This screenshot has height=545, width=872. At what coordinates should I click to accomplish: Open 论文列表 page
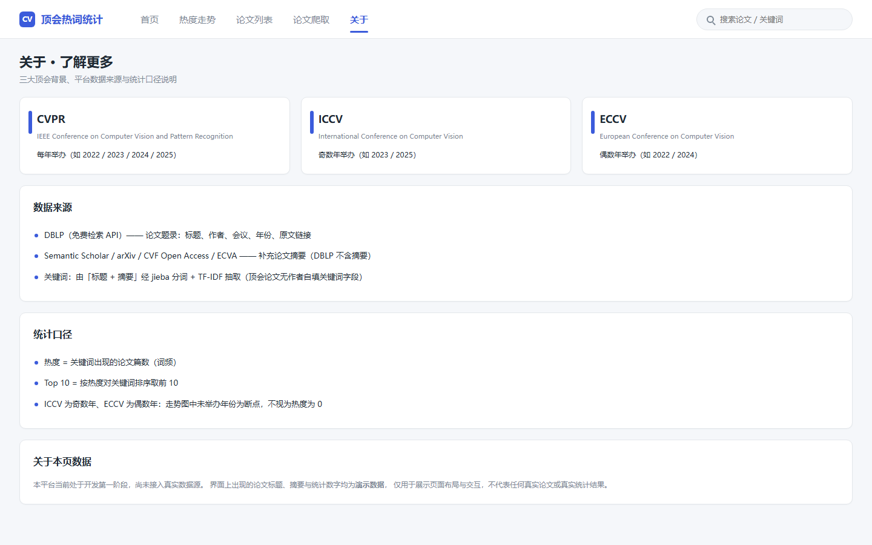click(254, 20)
